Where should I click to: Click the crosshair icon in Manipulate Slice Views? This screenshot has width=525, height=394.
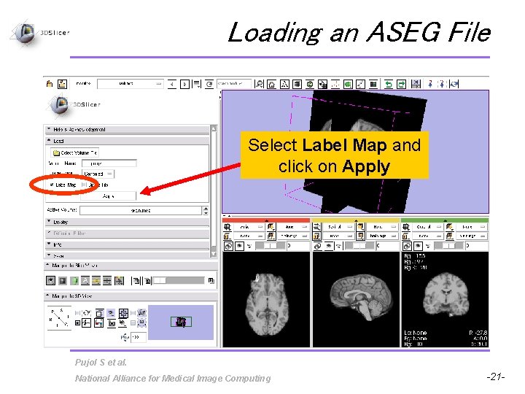click(119, 280)
